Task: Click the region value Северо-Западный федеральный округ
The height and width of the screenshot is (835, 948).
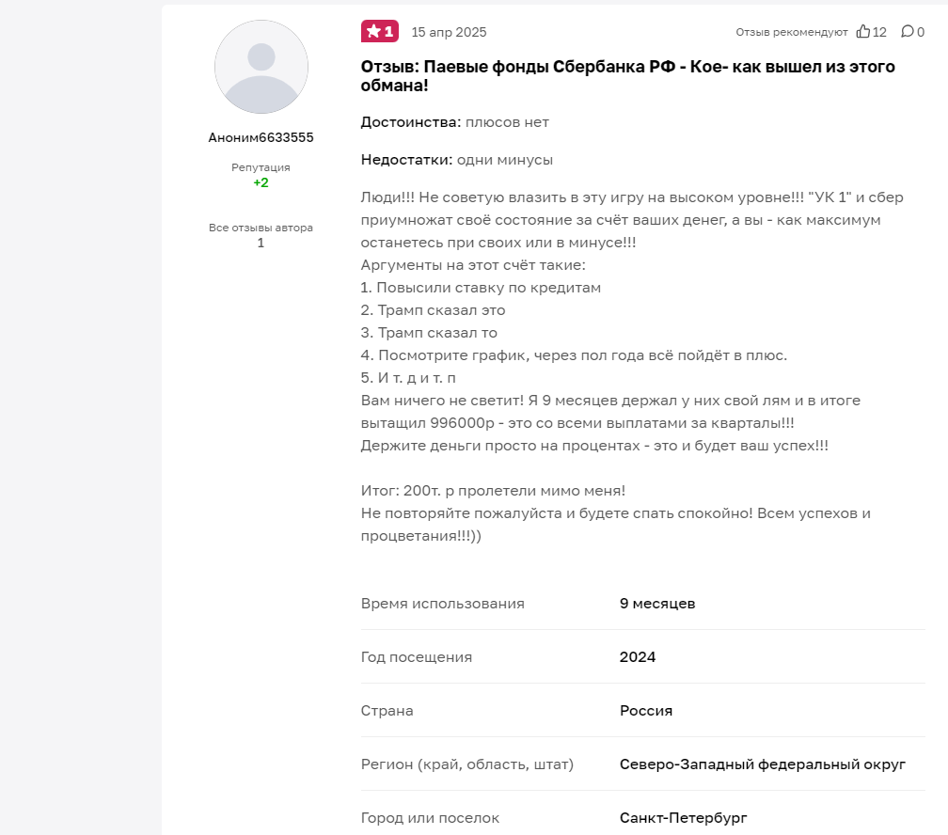Action: pyautogui.click(x=763, y=764)
